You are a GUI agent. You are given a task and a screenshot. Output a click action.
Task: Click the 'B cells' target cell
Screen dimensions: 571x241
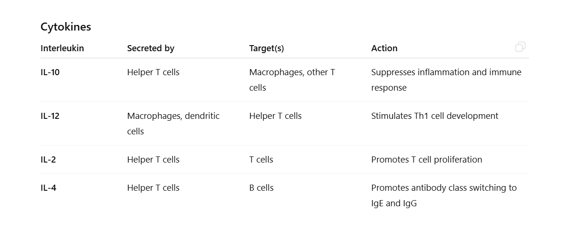pyautogui.click(x=261, y=188)
